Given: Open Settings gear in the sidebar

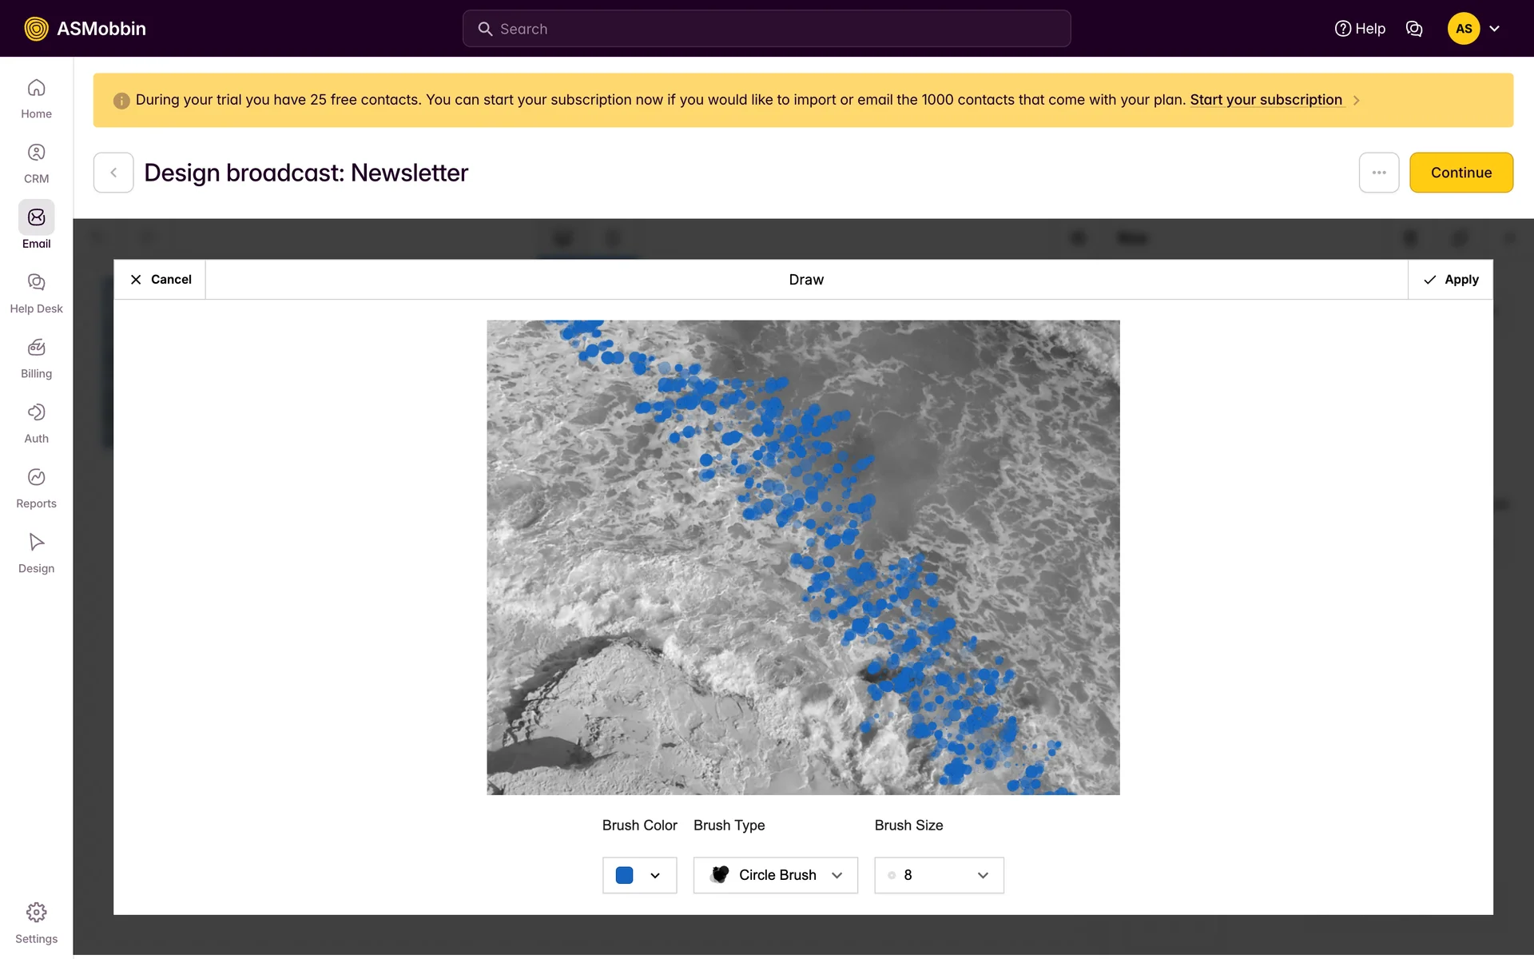Looking at the screenshot, I should pyautogui.click(x=36, y=922).
